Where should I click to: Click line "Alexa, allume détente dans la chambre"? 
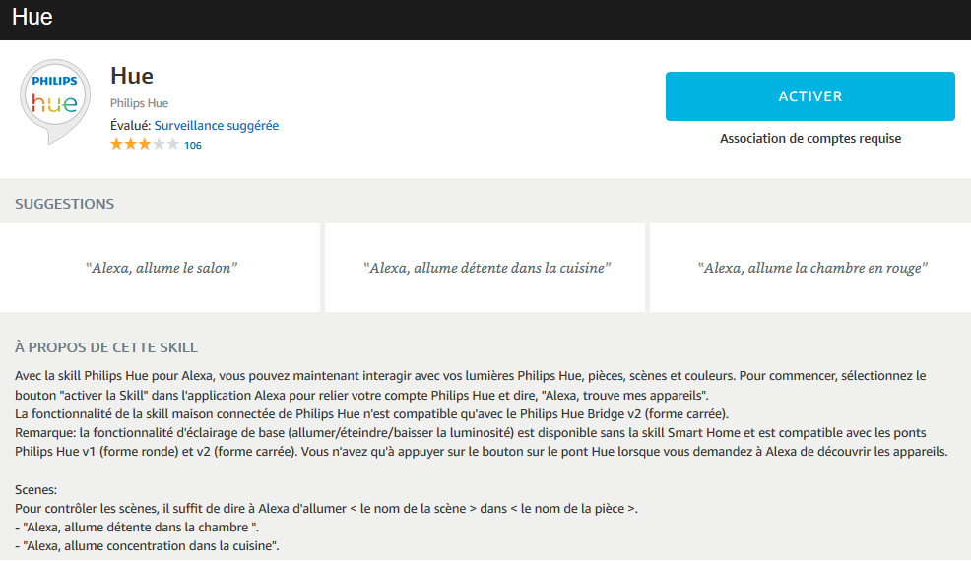point(137,528)
